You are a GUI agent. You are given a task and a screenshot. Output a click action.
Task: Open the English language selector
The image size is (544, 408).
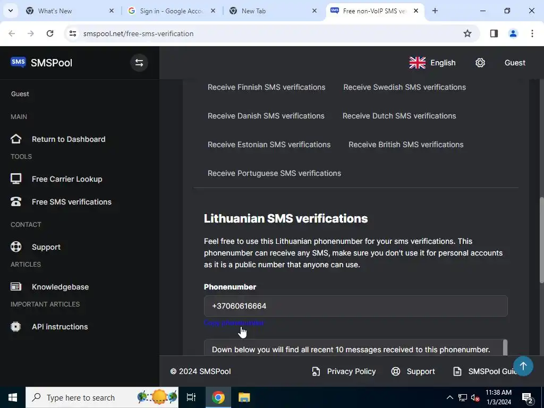432,63
